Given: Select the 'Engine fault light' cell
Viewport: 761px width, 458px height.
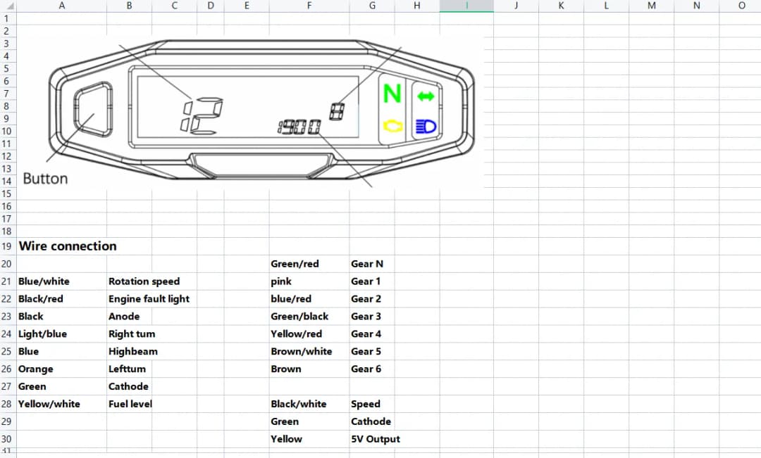Looking at the screenshot, I should click(149, 299).
